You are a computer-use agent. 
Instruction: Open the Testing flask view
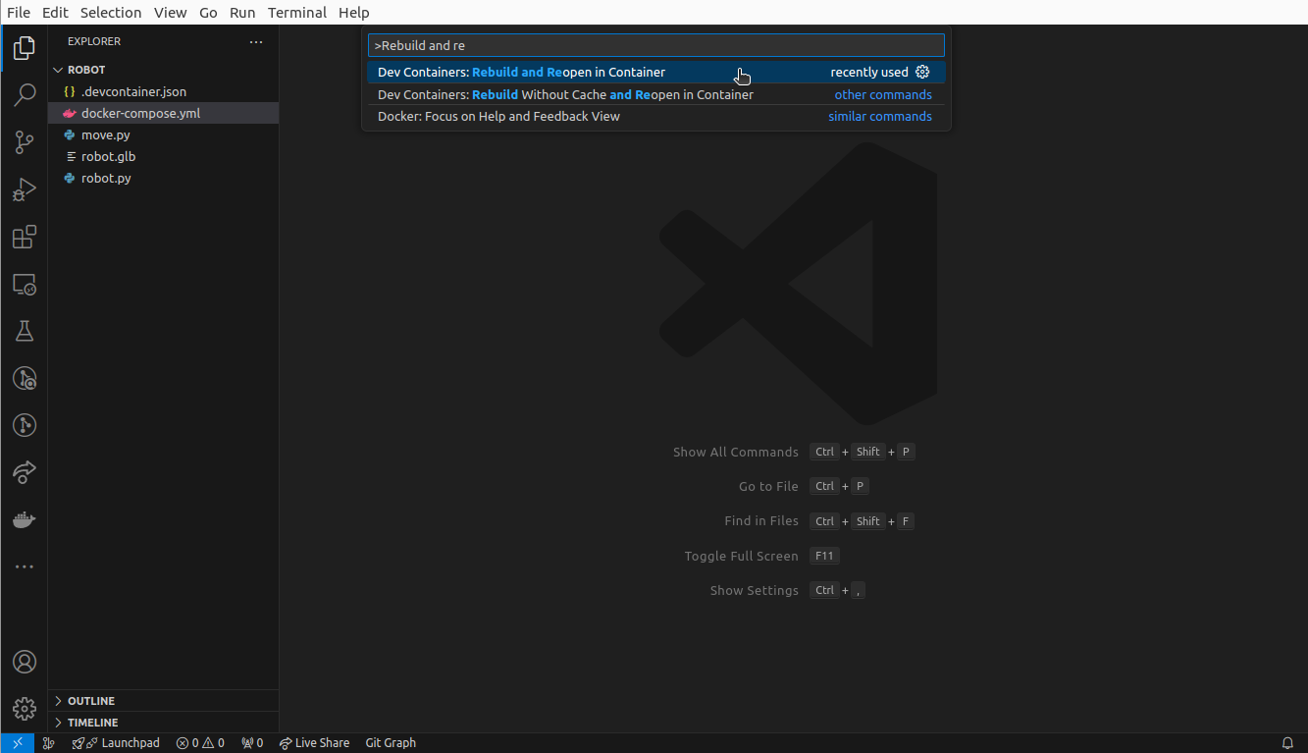click(25, 331)
